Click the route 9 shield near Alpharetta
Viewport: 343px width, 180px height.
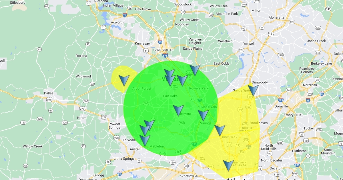[x=262, y=28]
